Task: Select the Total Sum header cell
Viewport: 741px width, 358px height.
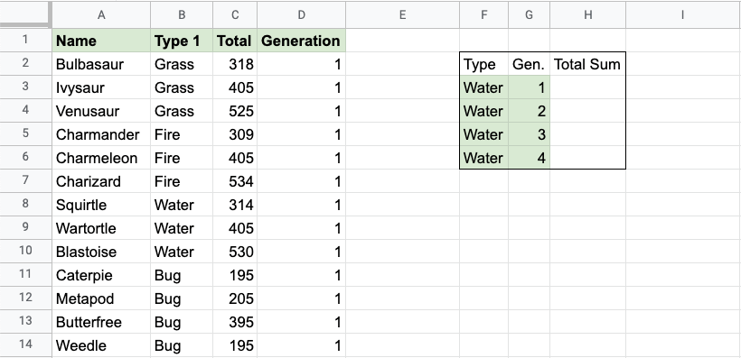Action: [x=588, y=64]
